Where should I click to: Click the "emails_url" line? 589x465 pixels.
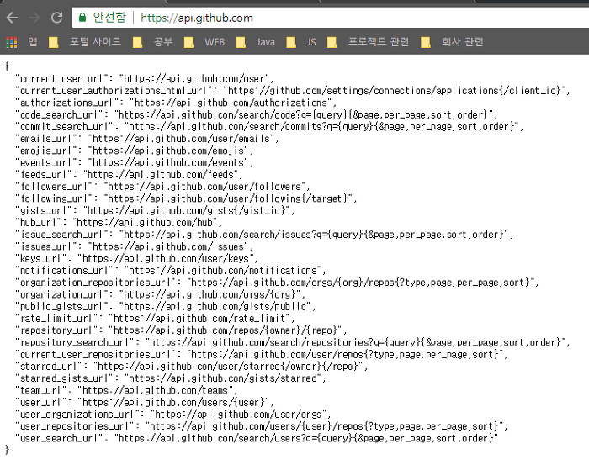(x=147, y=139)
